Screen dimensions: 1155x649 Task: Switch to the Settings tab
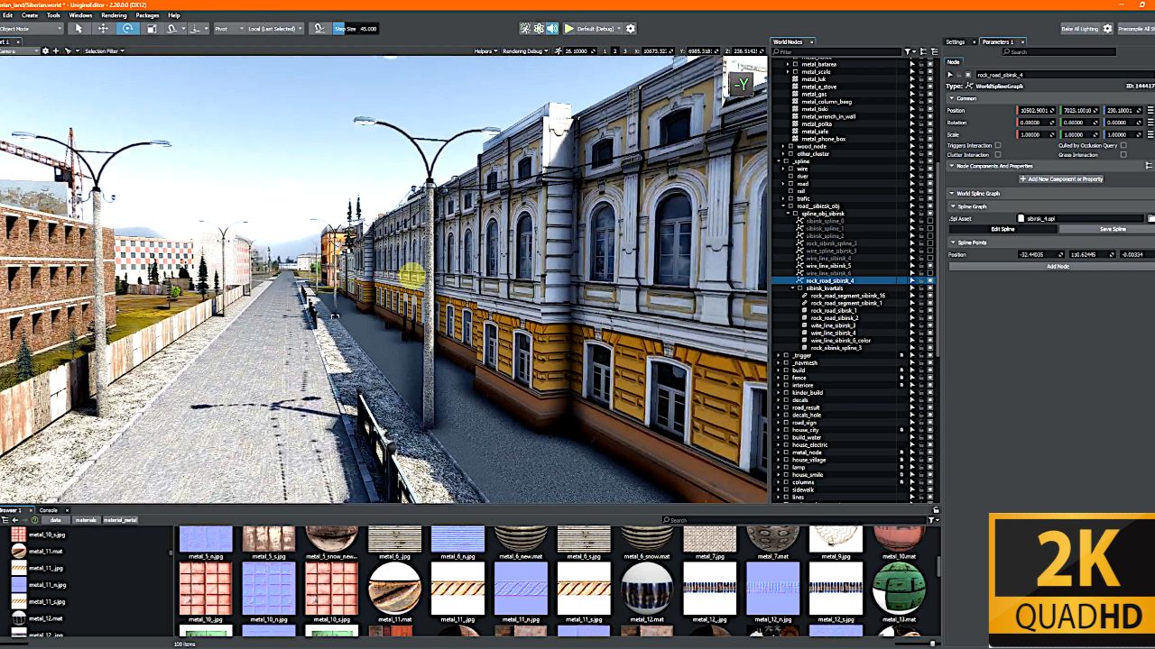[955, 41]
